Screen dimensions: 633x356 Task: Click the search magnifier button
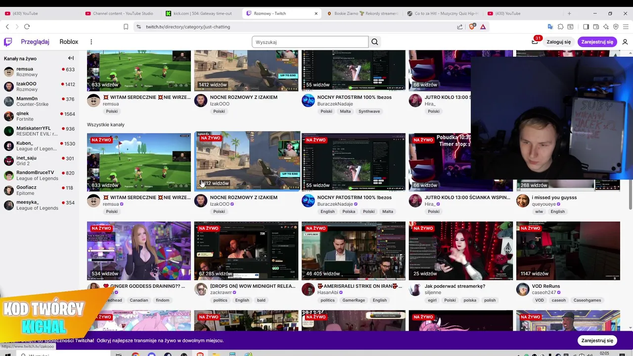(x=375, y=42)
